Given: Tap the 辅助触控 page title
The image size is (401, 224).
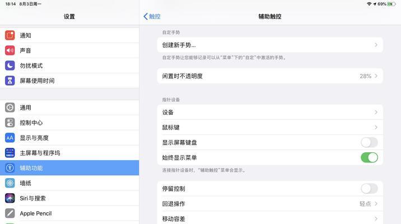Looking at the screenshot, I should click(x=270, y=16).
